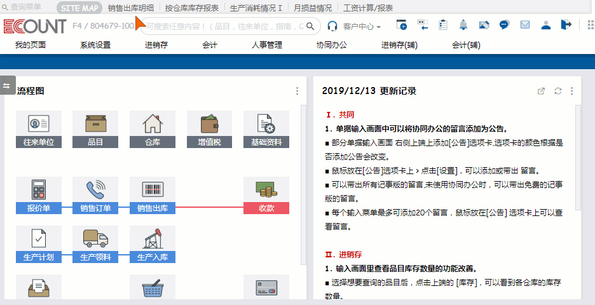Open the 往来单位 flowchart icon

tap(39, 123)
